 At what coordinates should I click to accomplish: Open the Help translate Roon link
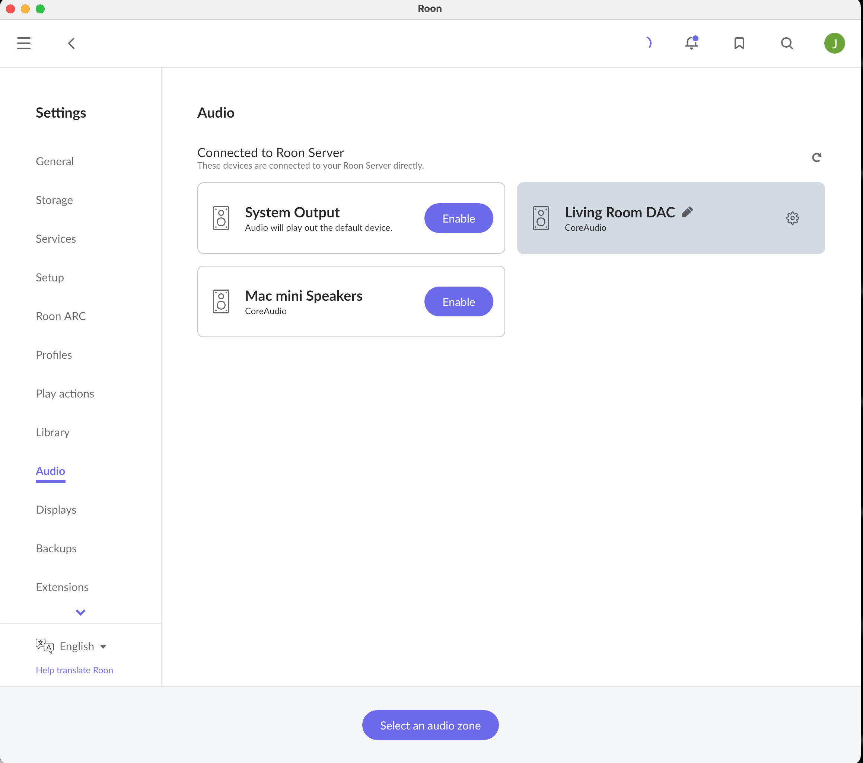pyautogui.click(x=74, y=670)
